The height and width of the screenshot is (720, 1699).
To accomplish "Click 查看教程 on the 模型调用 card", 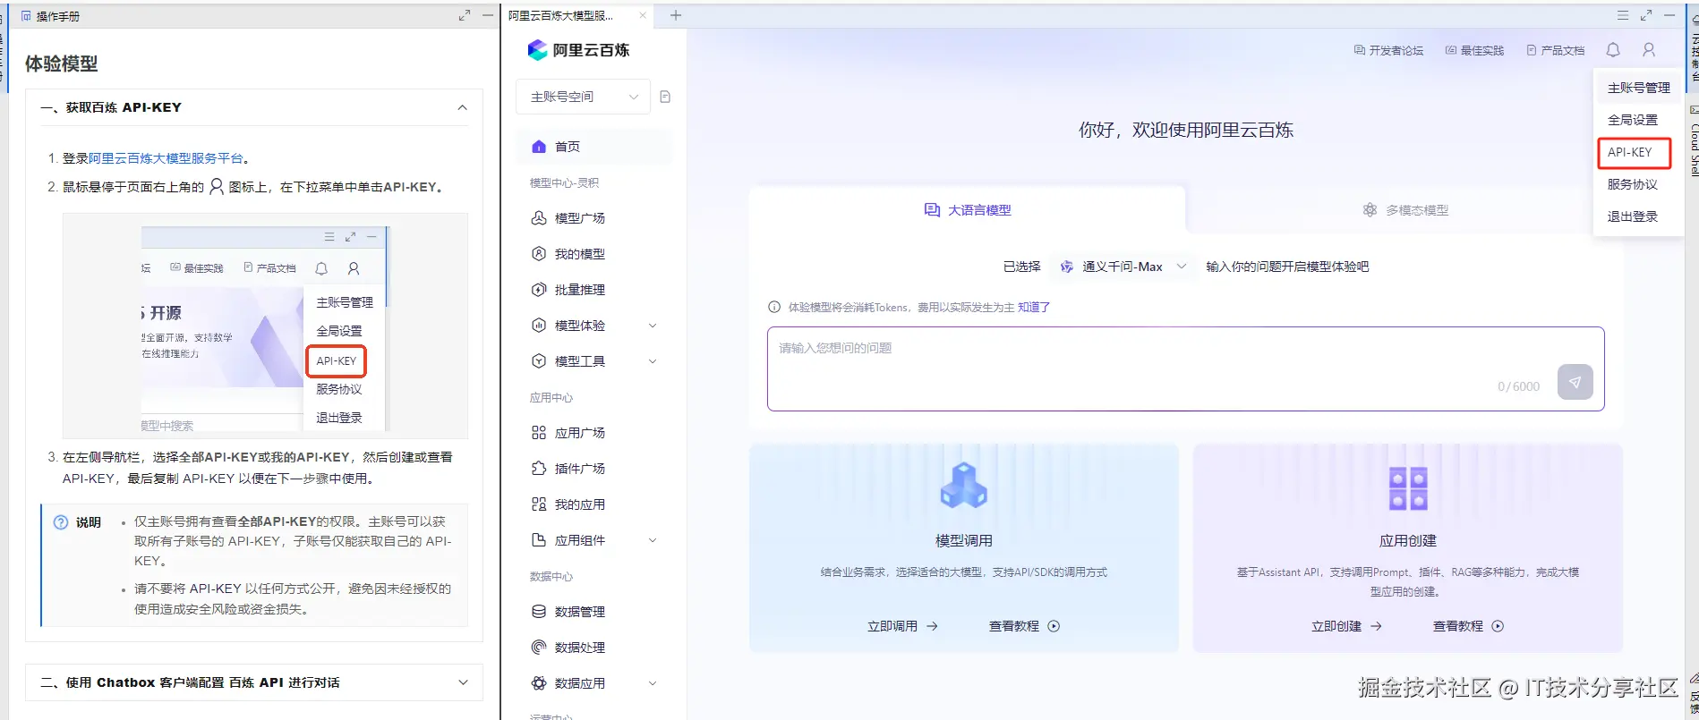I will [1024, 626].
